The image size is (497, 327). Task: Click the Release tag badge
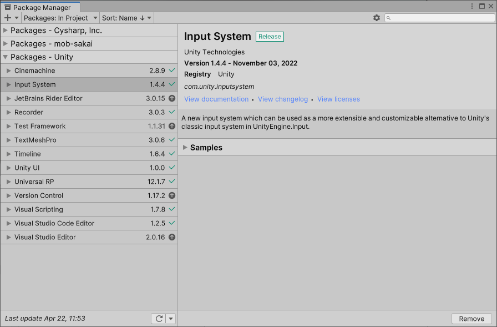click(270, 37)
